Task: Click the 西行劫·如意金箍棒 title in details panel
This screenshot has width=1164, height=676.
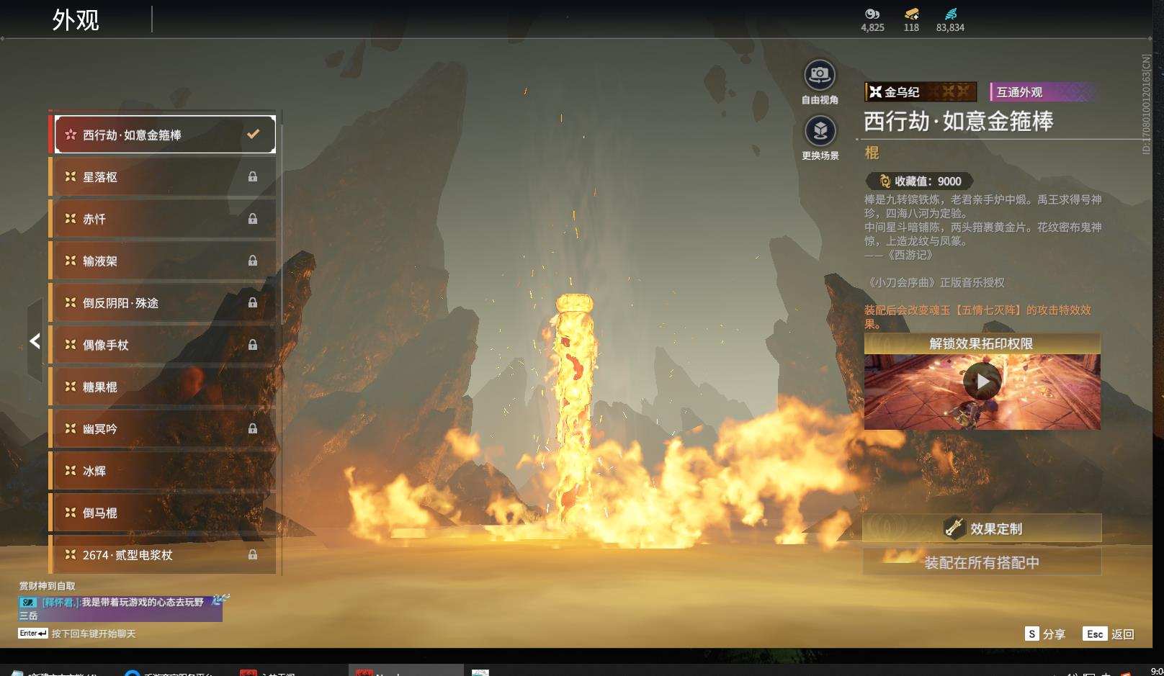Action: coord(959,121)
